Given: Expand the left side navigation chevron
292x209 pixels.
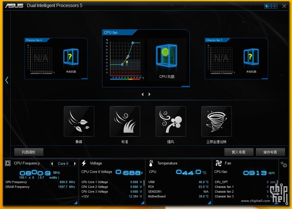Looking at the screenshot, I should 7,80.
